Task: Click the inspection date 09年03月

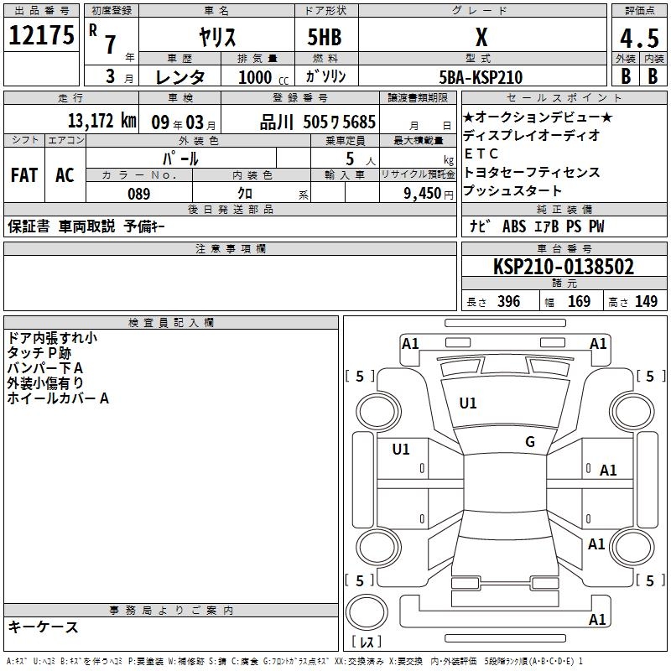Action: coord(184,122)
